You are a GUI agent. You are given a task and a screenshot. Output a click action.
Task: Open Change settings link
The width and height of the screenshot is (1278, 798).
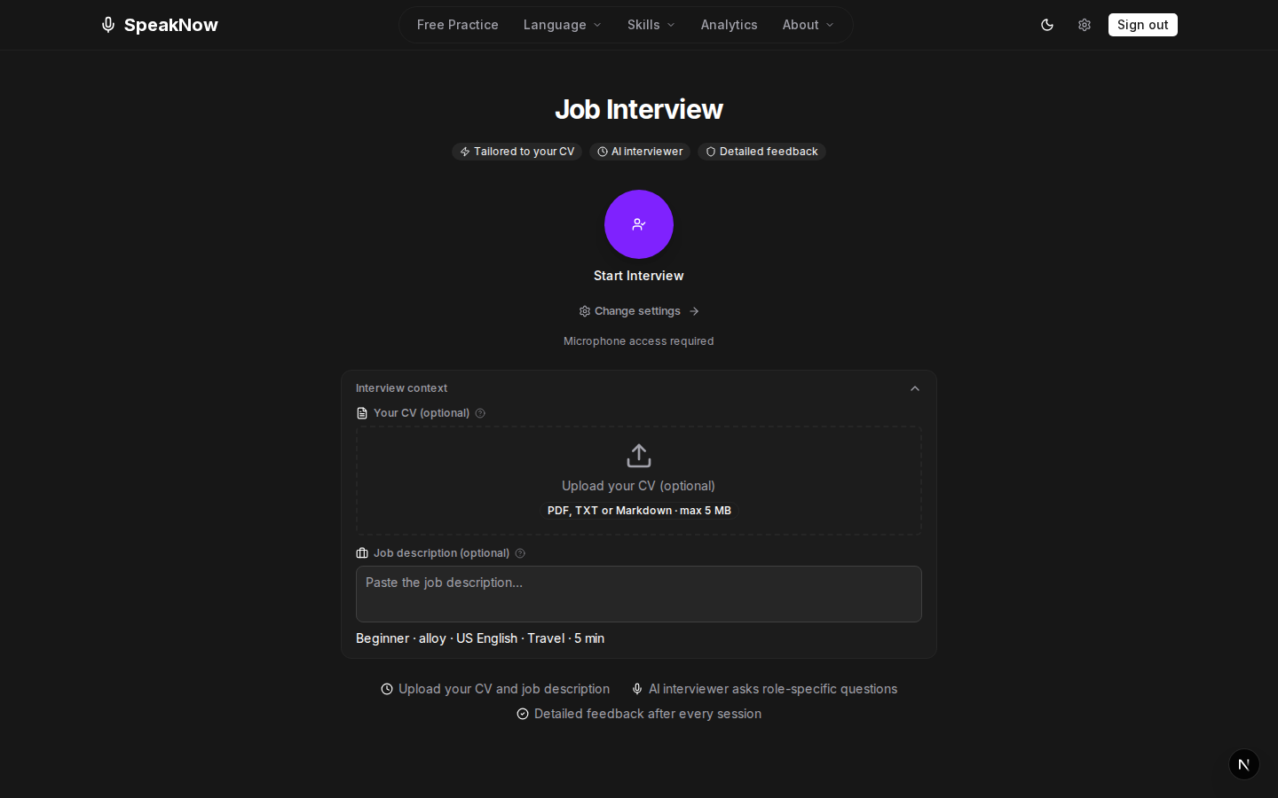pyautogui.click(x=638, y=311)
